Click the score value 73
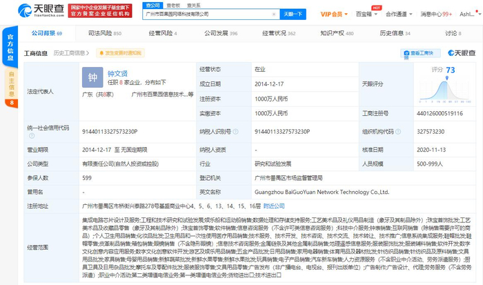This screenshot has width=483, height=285. coord(451,70)
